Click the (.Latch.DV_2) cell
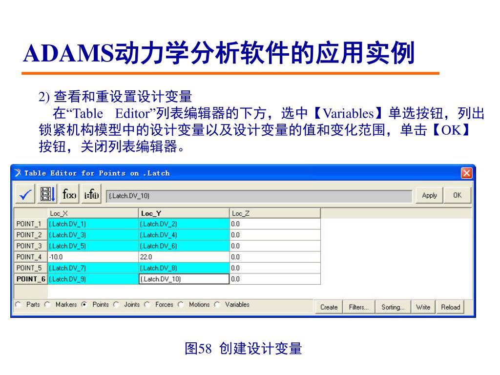Image resolution: width=500 pixels, height=375 pixels. [184, 224]
